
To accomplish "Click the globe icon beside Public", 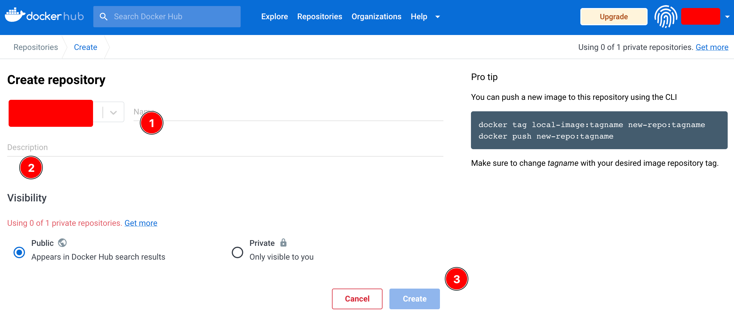I will tap(62, 243).
